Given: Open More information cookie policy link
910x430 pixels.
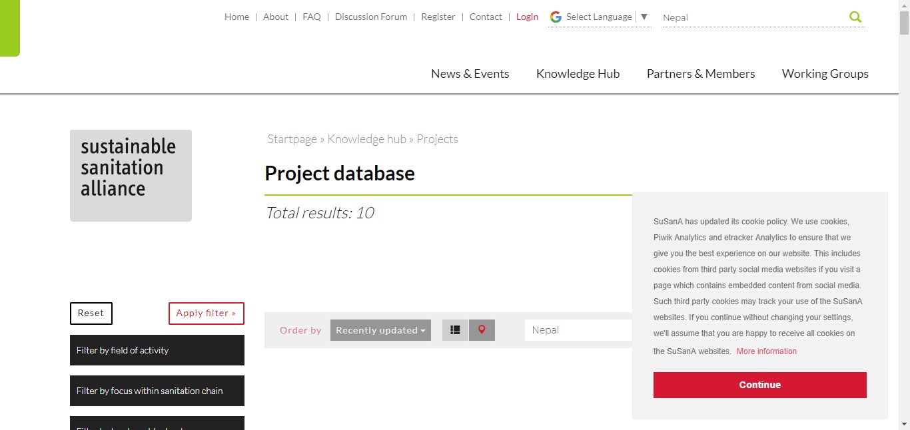Looking at the screenshot, I should [x=767, y=351].
